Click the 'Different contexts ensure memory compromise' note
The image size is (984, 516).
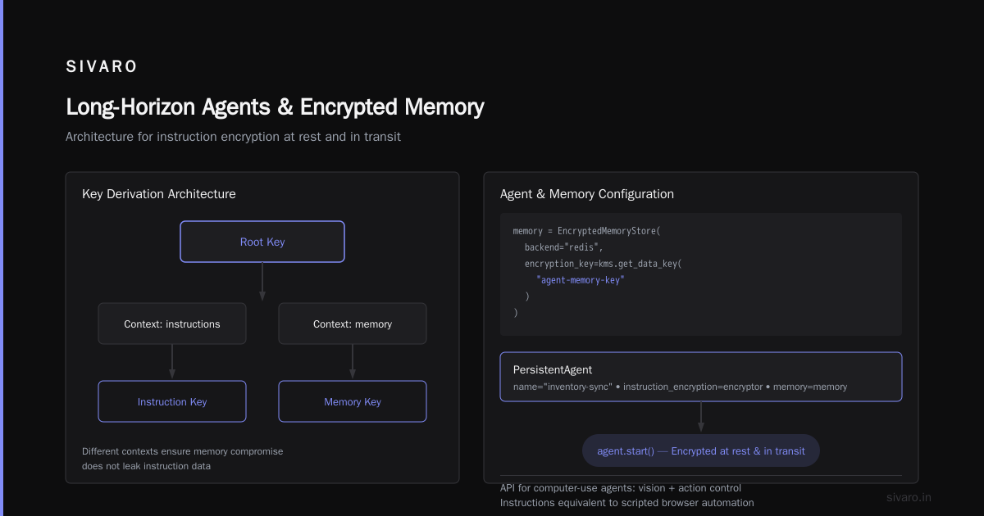tap(183, 451)
